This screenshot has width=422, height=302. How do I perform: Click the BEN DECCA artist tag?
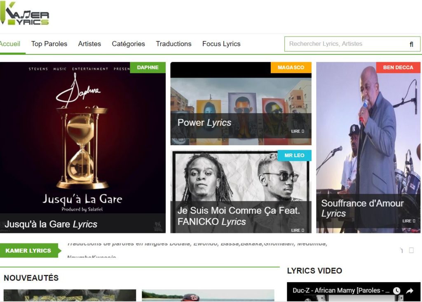(x=398, y=67)
